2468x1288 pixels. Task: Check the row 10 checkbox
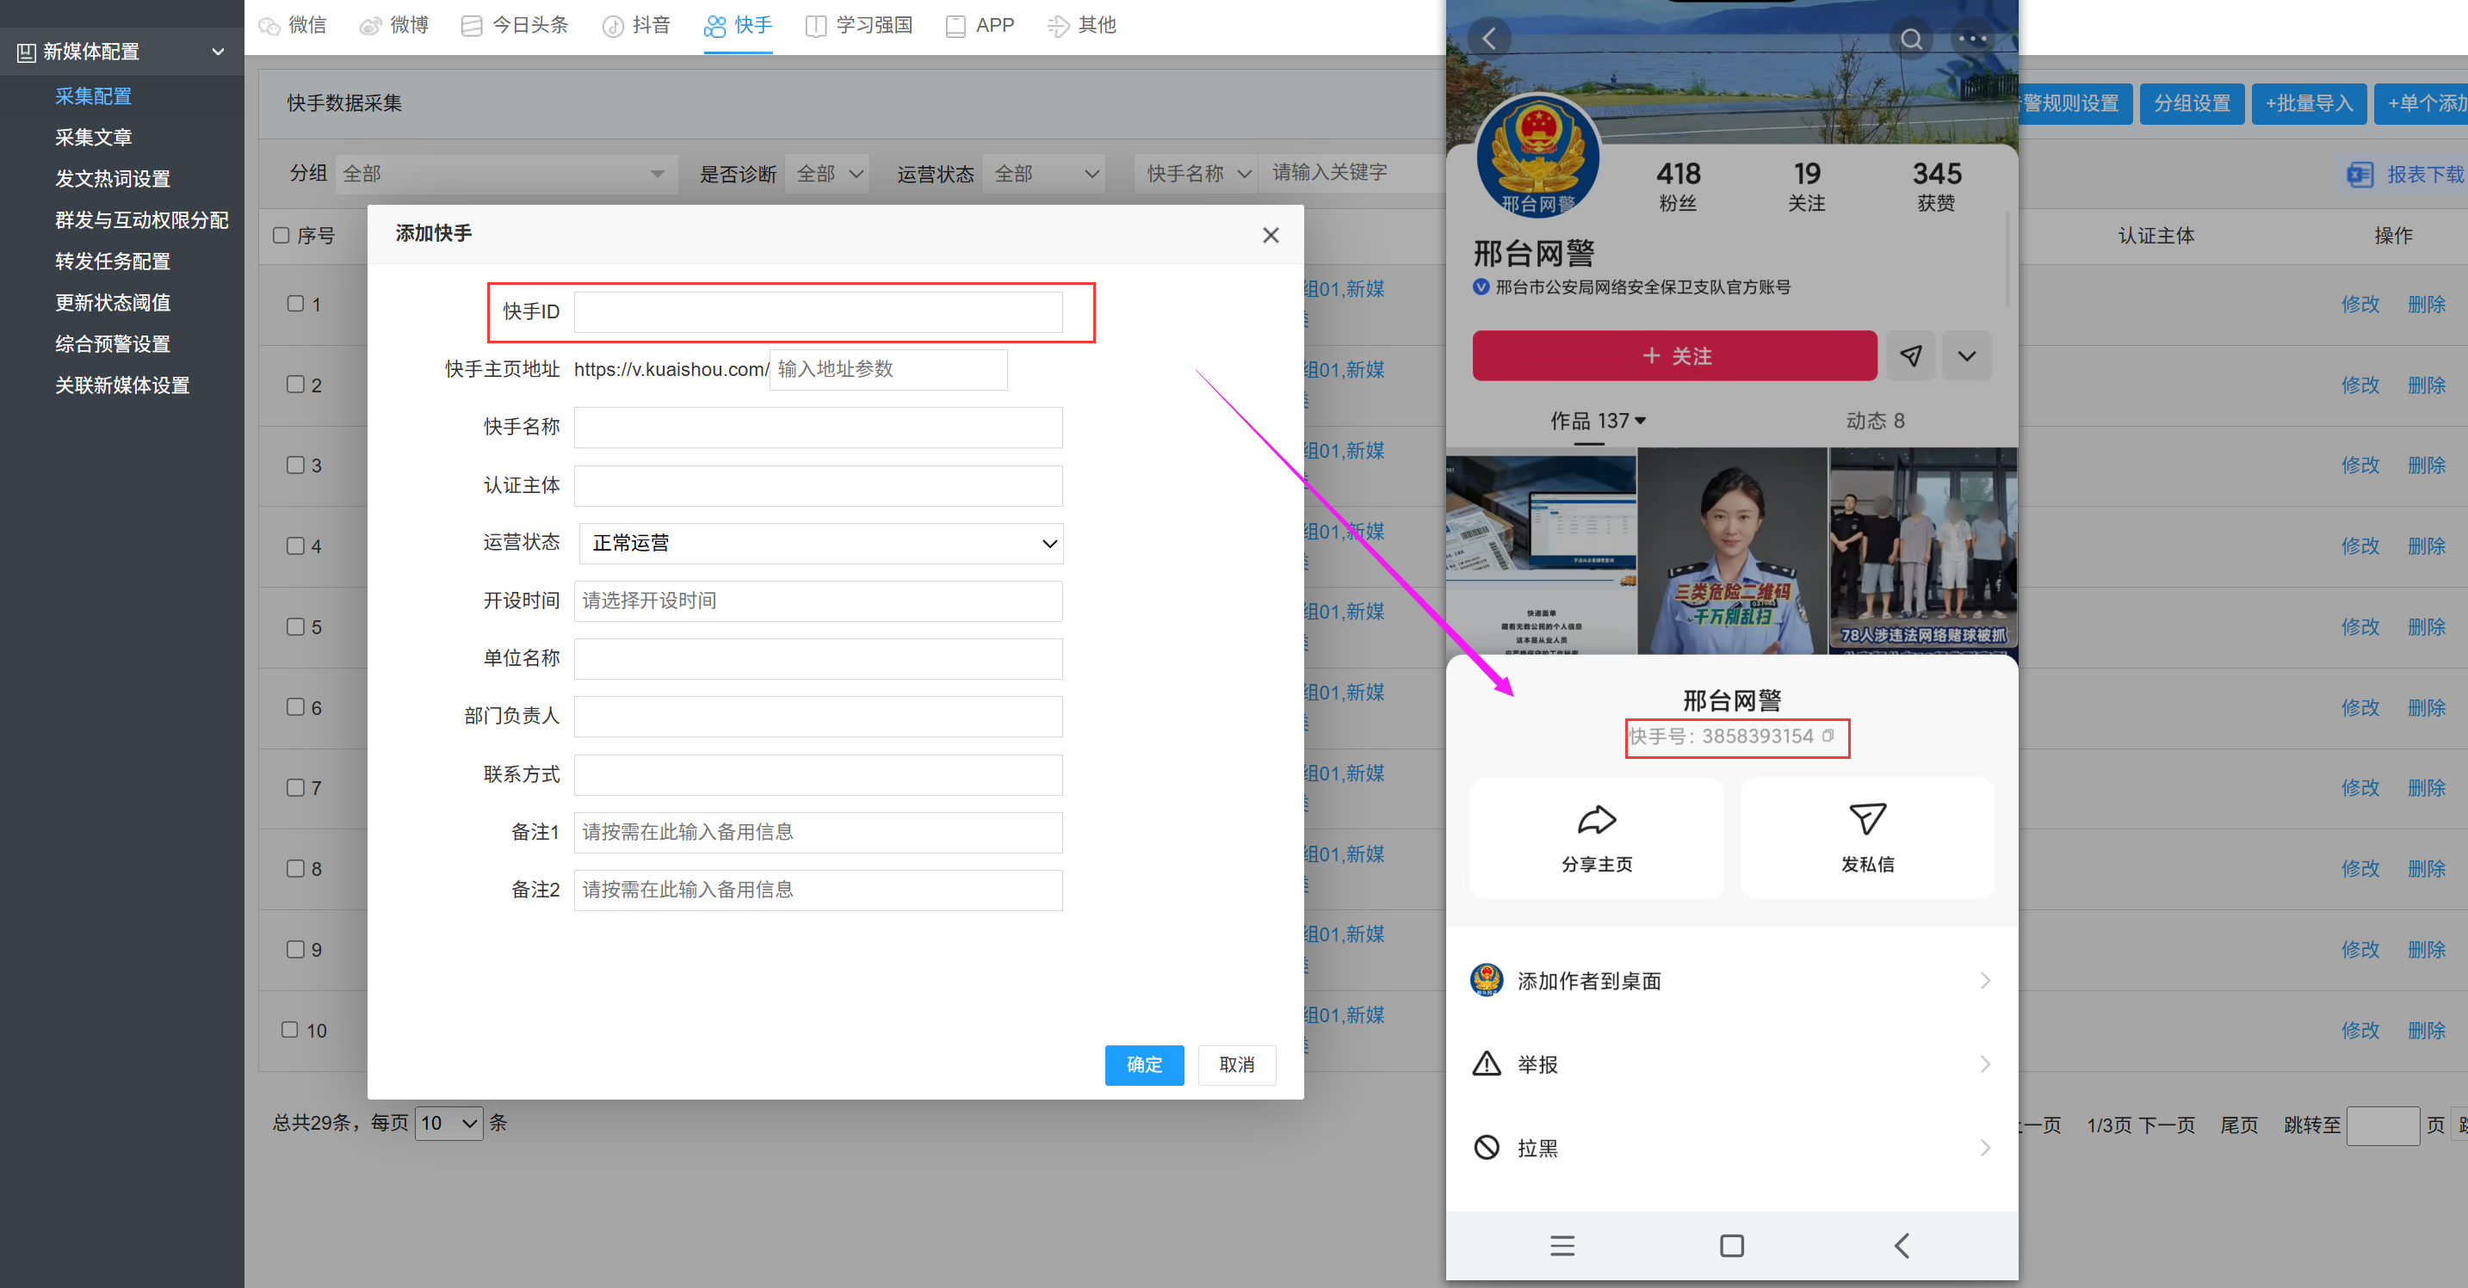(x=289, y=1029)
